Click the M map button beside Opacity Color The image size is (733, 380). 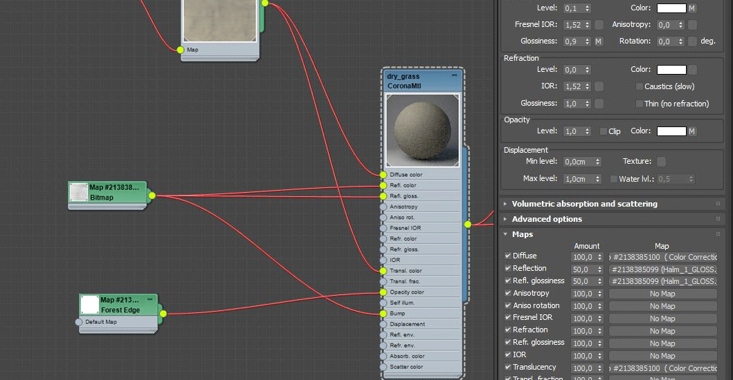point(691,131)
